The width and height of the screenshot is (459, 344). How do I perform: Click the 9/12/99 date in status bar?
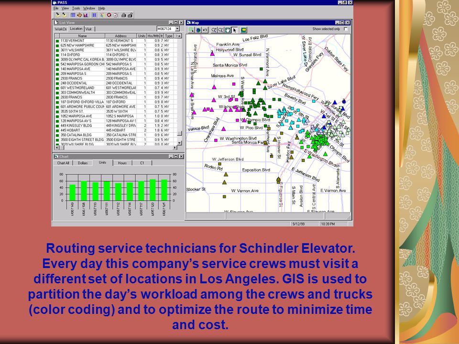coord(298,224)
